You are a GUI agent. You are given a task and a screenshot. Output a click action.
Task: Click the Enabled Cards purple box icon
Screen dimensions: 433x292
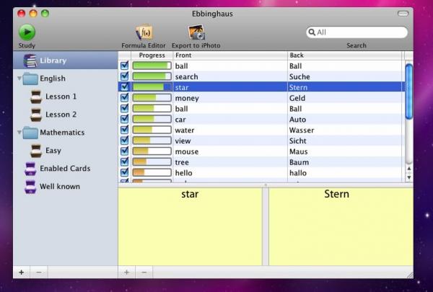point(30,169)
